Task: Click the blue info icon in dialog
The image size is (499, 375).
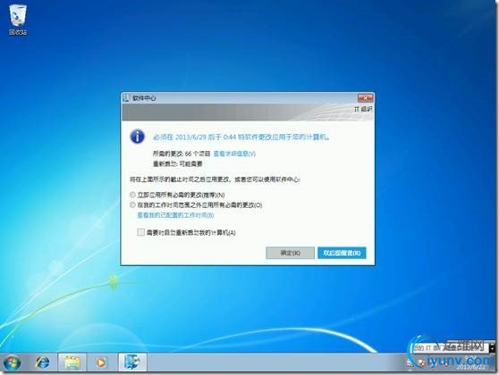Action: coord(137,137)
